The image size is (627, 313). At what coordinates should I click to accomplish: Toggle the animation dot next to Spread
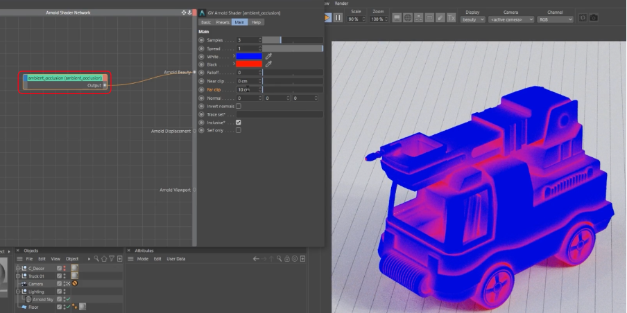(202, 48)
